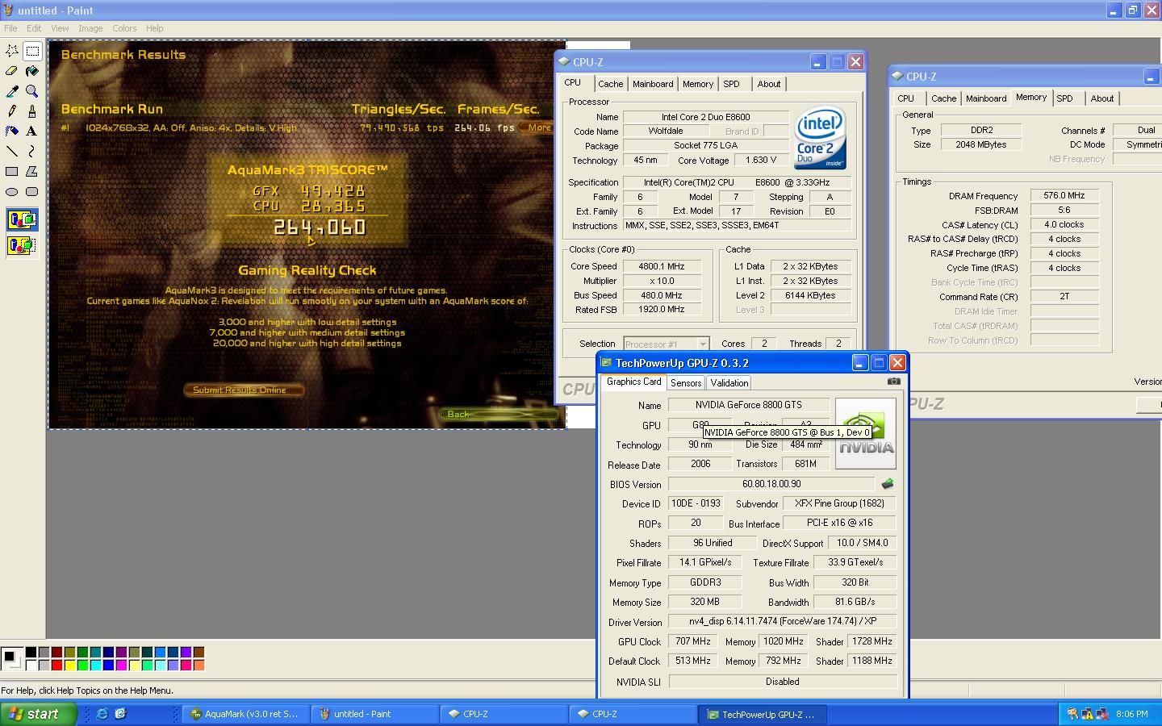
Task: Click the Windows Start button
Action: 39,714
